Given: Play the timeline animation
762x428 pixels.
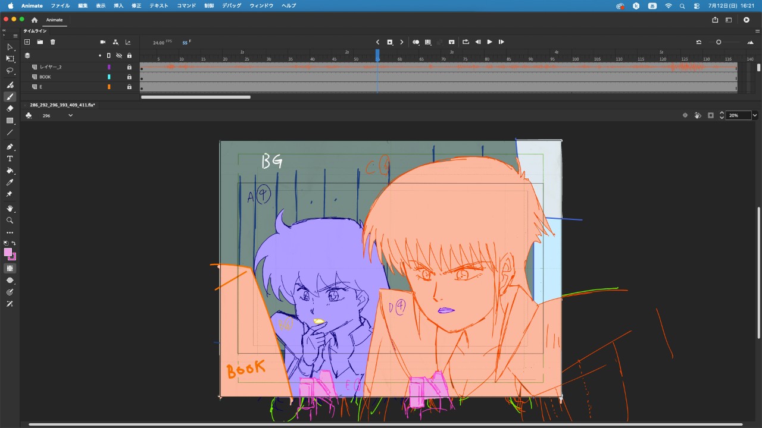Looking at the screenshot, I should (489, 42).
